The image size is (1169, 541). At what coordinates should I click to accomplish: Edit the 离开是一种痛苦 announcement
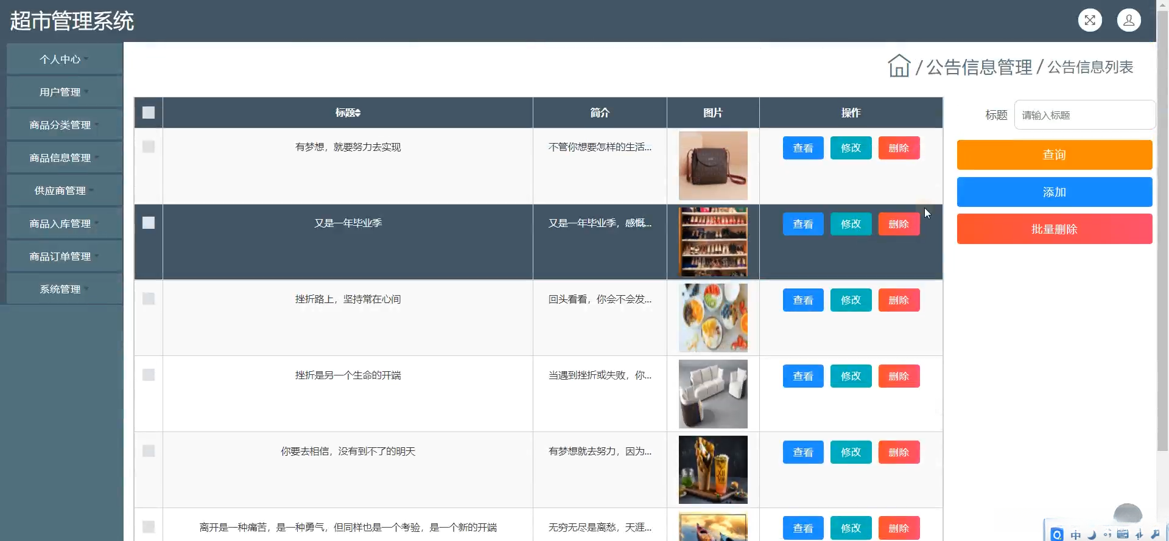[x=851, y=528]
